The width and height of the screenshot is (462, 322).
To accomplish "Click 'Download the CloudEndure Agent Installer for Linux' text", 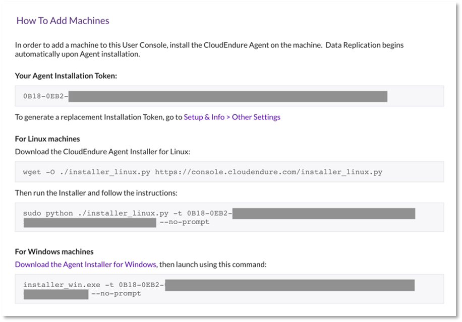I will pos(102,152).
